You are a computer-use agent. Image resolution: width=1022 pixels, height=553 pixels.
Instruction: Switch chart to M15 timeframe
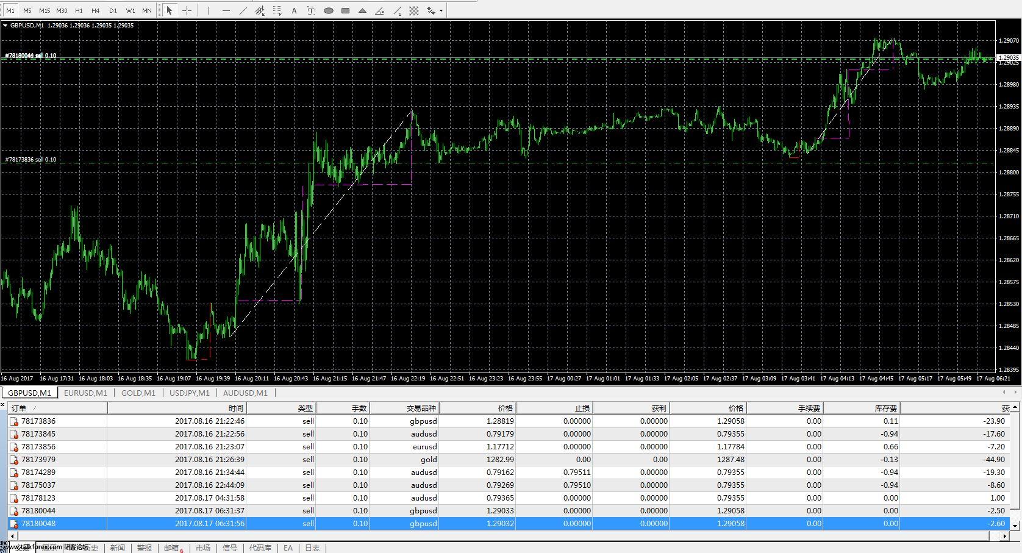point(45,10)
